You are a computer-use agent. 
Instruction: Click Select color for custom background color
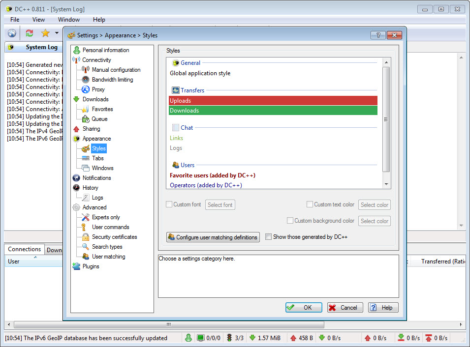coord(375,221)
